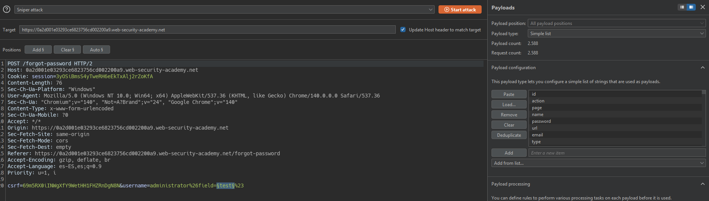This screenshot has width=709, height=201.
Task: Click the Clear § position button
Action: point(67,49)
